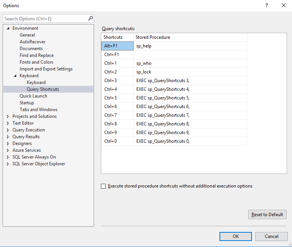
Task: Expand the Query Results node
Action: tap(8, 137)
